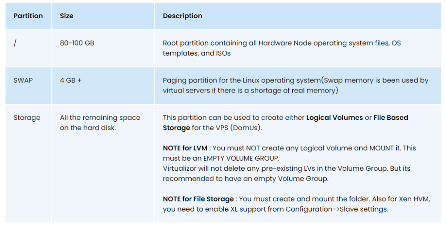Click the Root partition description text
The width and height of the screenshot is (446, 225).
click(282, 48)
